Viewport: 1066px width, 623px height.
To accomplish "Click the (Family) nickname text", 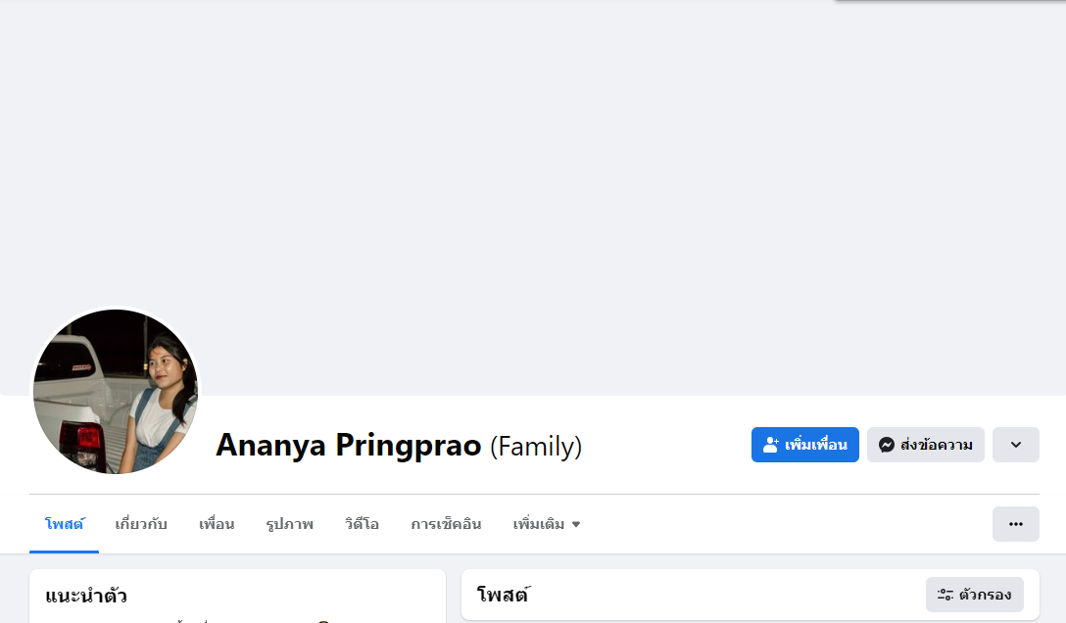I will (x=536, y=447).
